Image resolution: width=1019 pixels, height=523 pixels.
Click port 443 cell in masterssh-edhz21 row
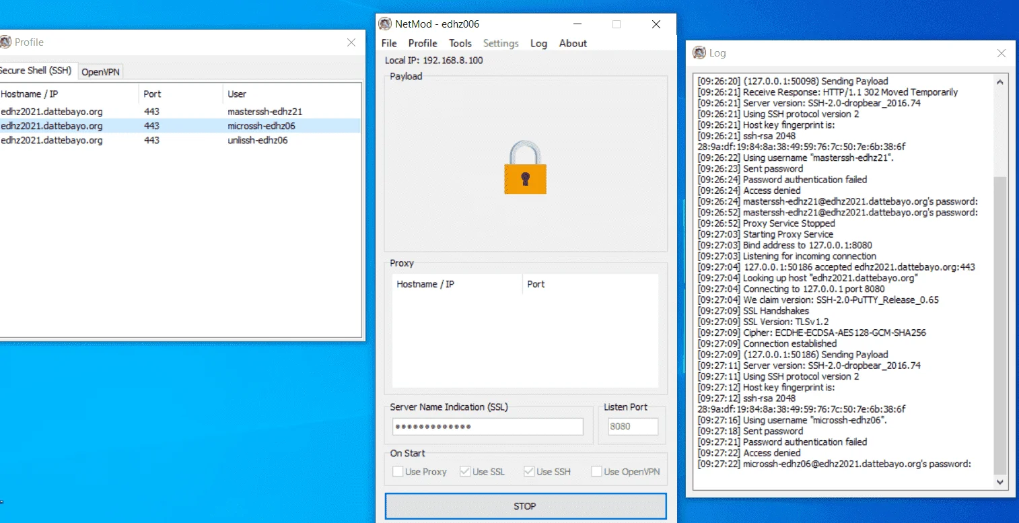[151, 112]
